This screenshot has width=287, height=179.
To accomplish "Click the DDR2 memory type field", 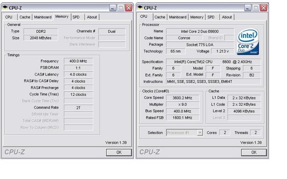I will [x=41, y=31].
